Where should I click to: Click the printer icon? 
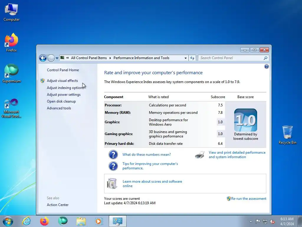pos(200,155)
